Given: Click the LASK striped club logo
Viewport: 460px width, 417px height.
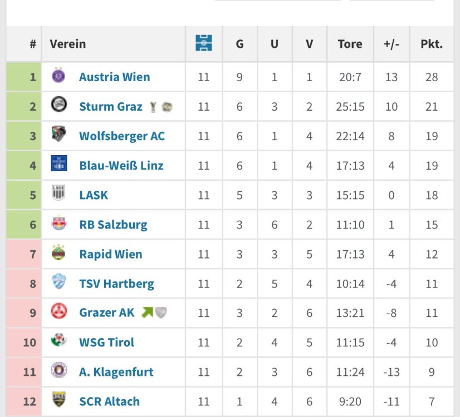Looking at the screenshot, I should click(58, 193).
